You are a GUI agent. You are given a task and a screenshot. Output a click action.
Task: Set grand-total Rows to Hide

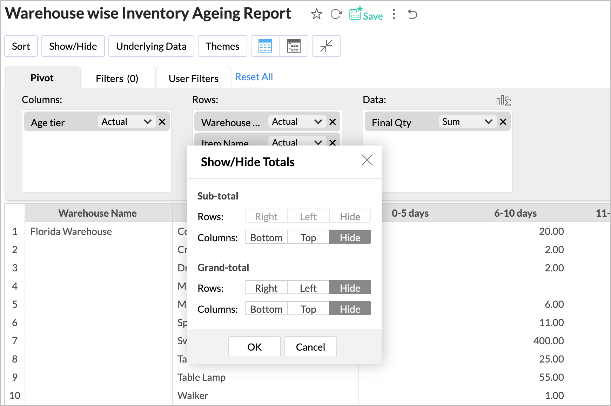(350, 288)
